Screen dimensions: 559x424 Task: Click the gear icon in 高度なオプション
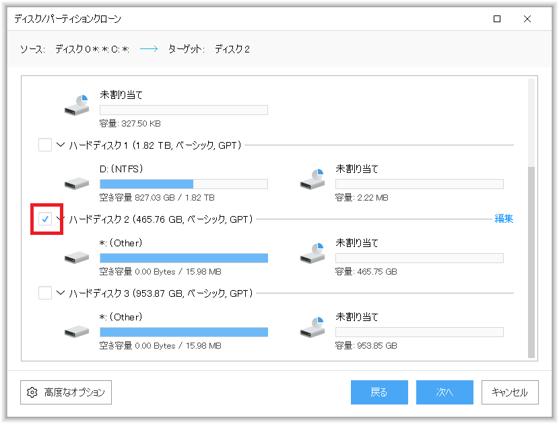click(32, 392)
